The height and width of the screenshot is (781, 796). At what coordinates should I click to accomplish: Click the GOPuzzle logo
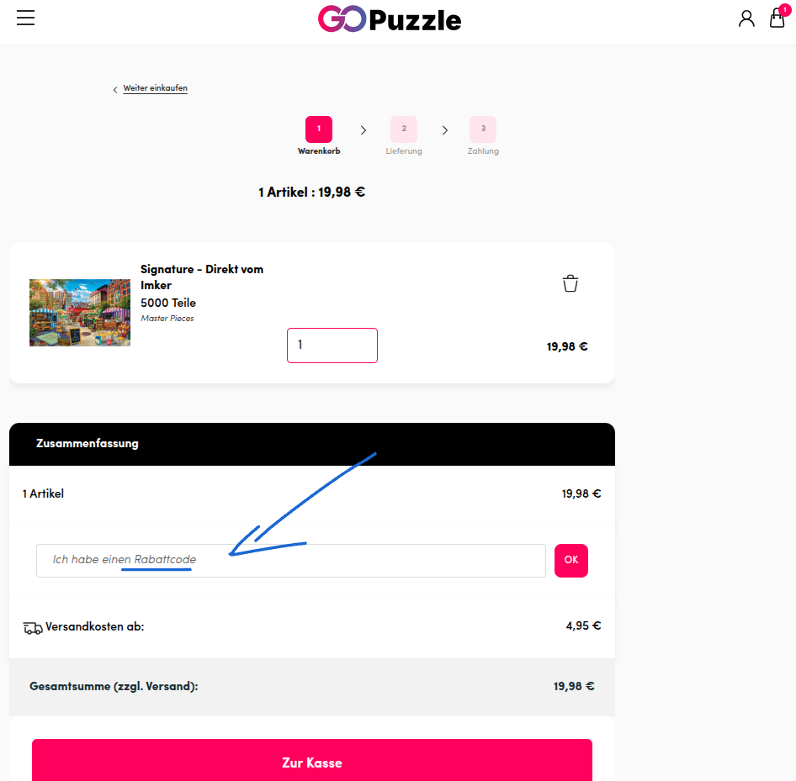tap(389, 18)
